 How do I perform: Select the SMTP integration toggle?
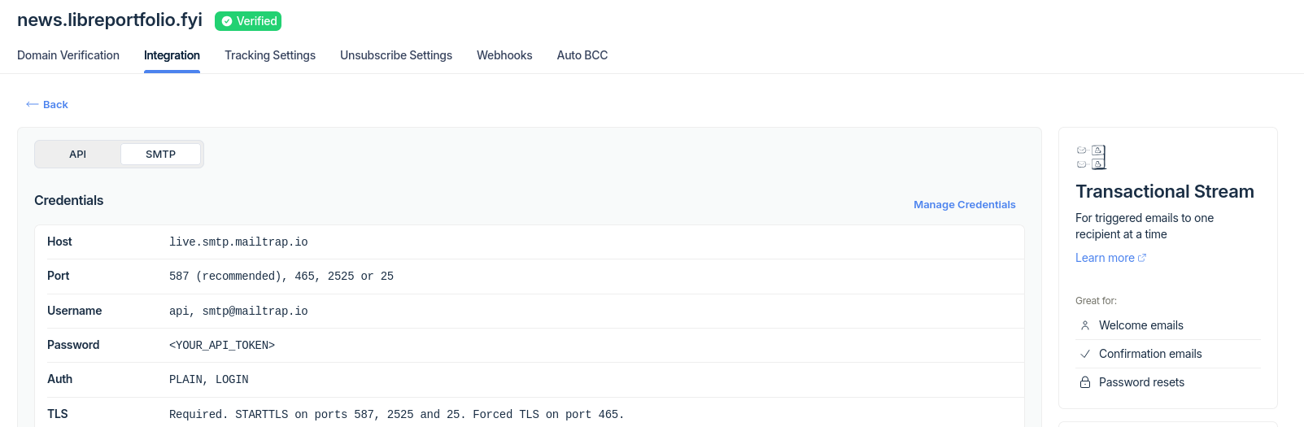click(x=160, y=155)
